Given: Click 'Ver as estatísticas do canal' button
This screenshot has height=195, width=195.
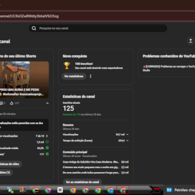Looking at the screenshot, I should 82,182.
